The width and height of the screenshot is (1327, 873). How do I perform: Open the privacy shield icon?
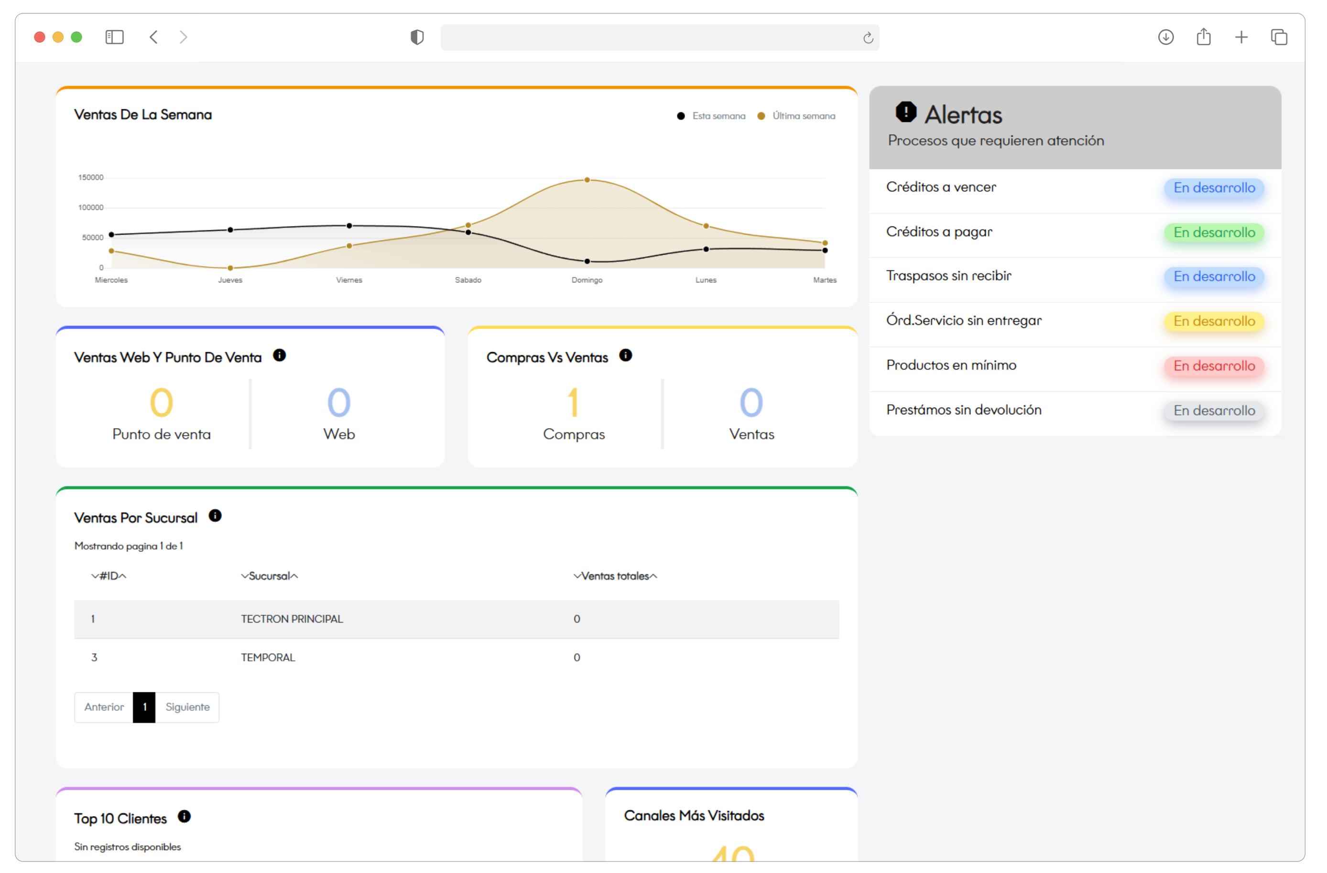click(x=417, y=37)
